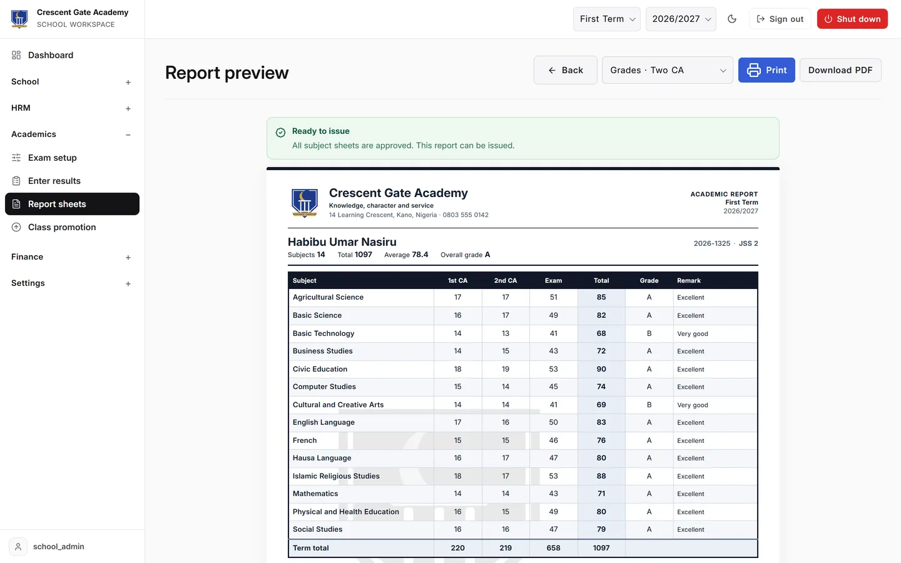901x563 pixels.
Task: Click the 1st CA column header
Action: 457,281
